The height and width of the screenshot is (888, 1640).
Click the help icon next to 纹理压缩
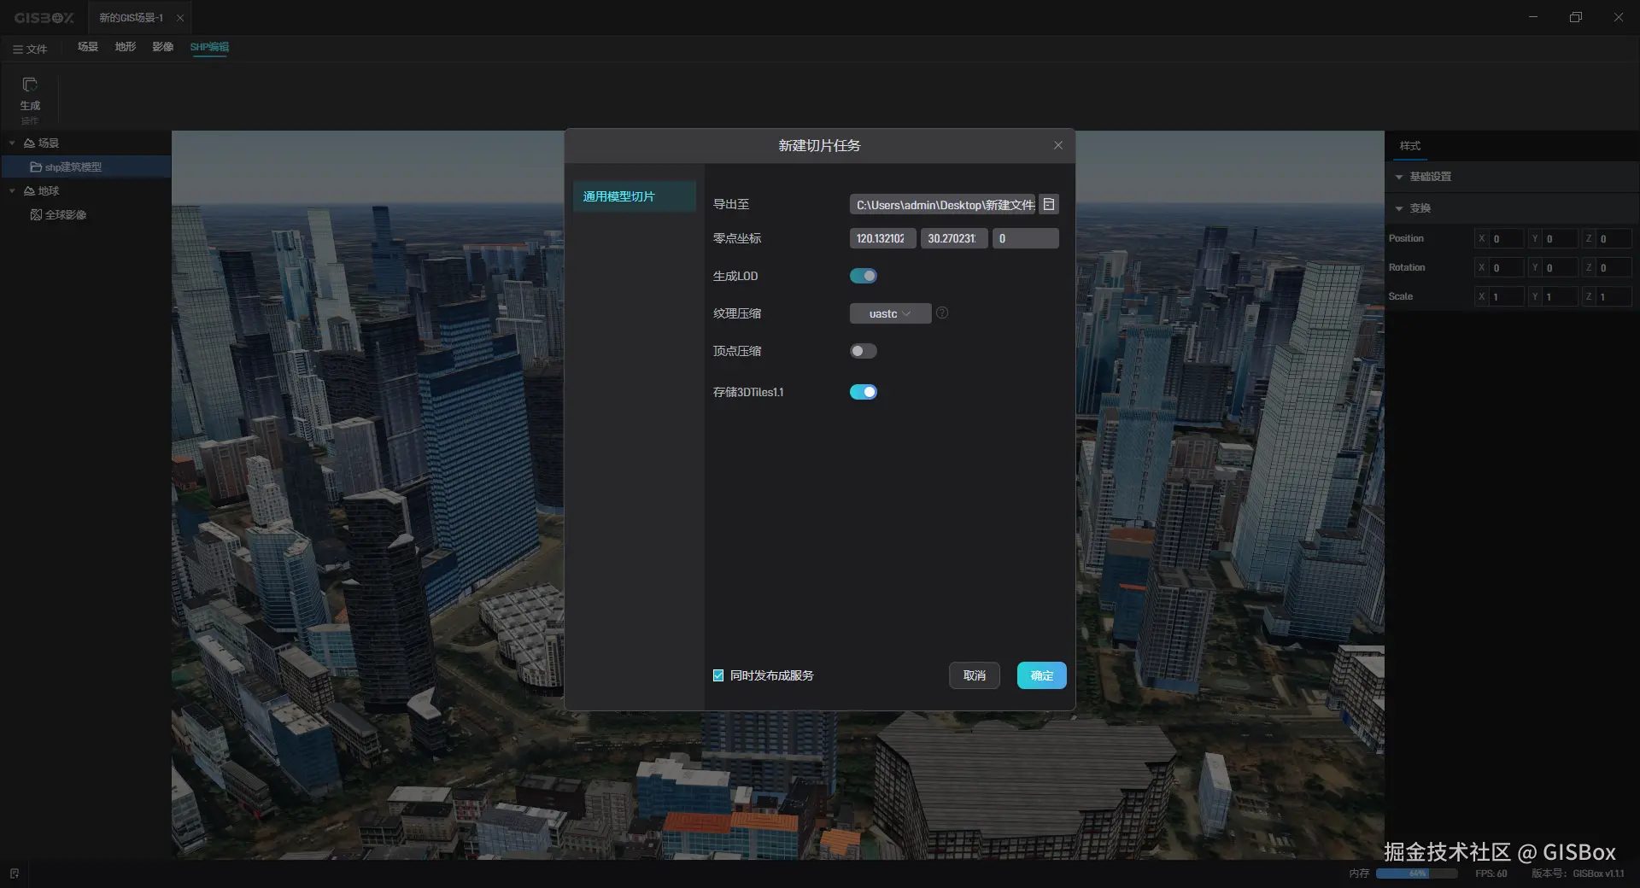tap(942, 313)
